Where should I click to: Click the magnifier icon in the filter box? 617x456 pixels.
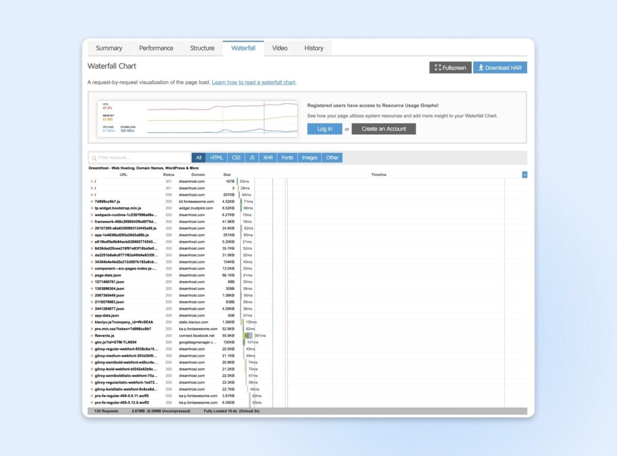tap(94, 157)
